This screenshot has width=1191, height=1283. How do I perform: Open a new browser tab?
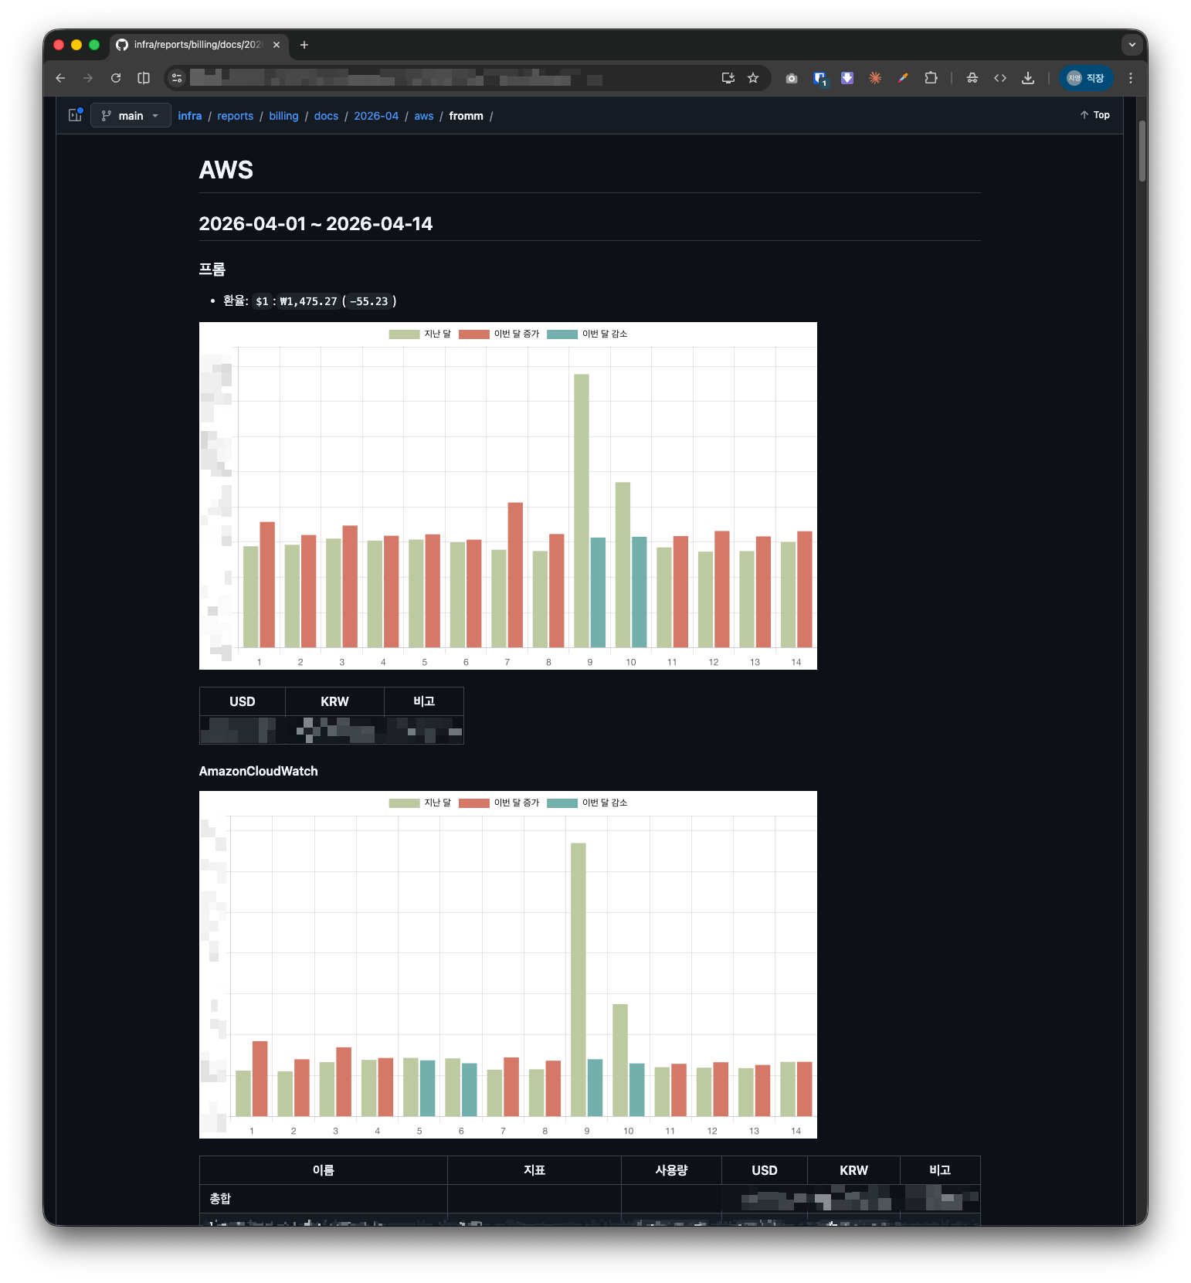tap(304, 45)
